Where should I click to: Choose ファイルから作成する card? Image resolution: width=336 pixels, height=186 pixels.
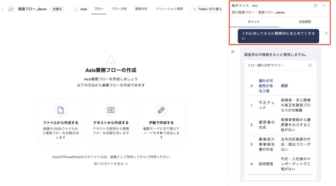[x=61, y=121]
